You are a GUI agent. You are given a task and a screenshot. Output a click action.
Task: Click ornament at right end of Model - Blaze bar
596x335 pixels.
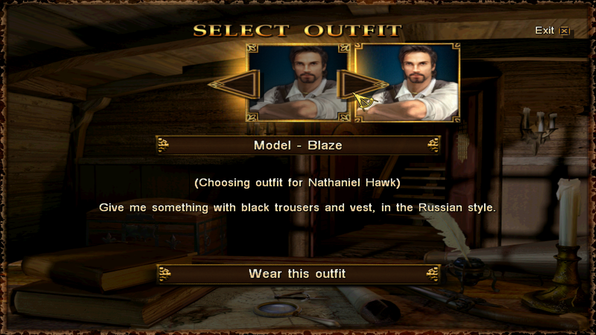point(433,145)
